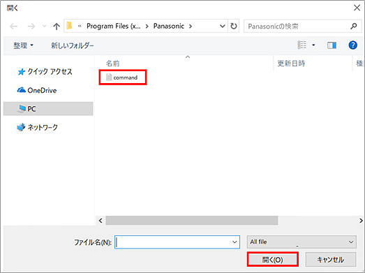This screenshot has height=273, width=365.
Task: Open the file name history dropdown
Action: pos(234,242)
